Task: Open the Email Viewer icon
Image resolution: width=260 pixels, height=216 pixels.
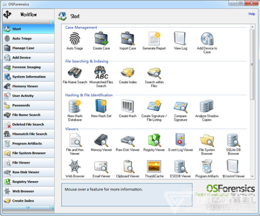Action: [x=101, y=167]
